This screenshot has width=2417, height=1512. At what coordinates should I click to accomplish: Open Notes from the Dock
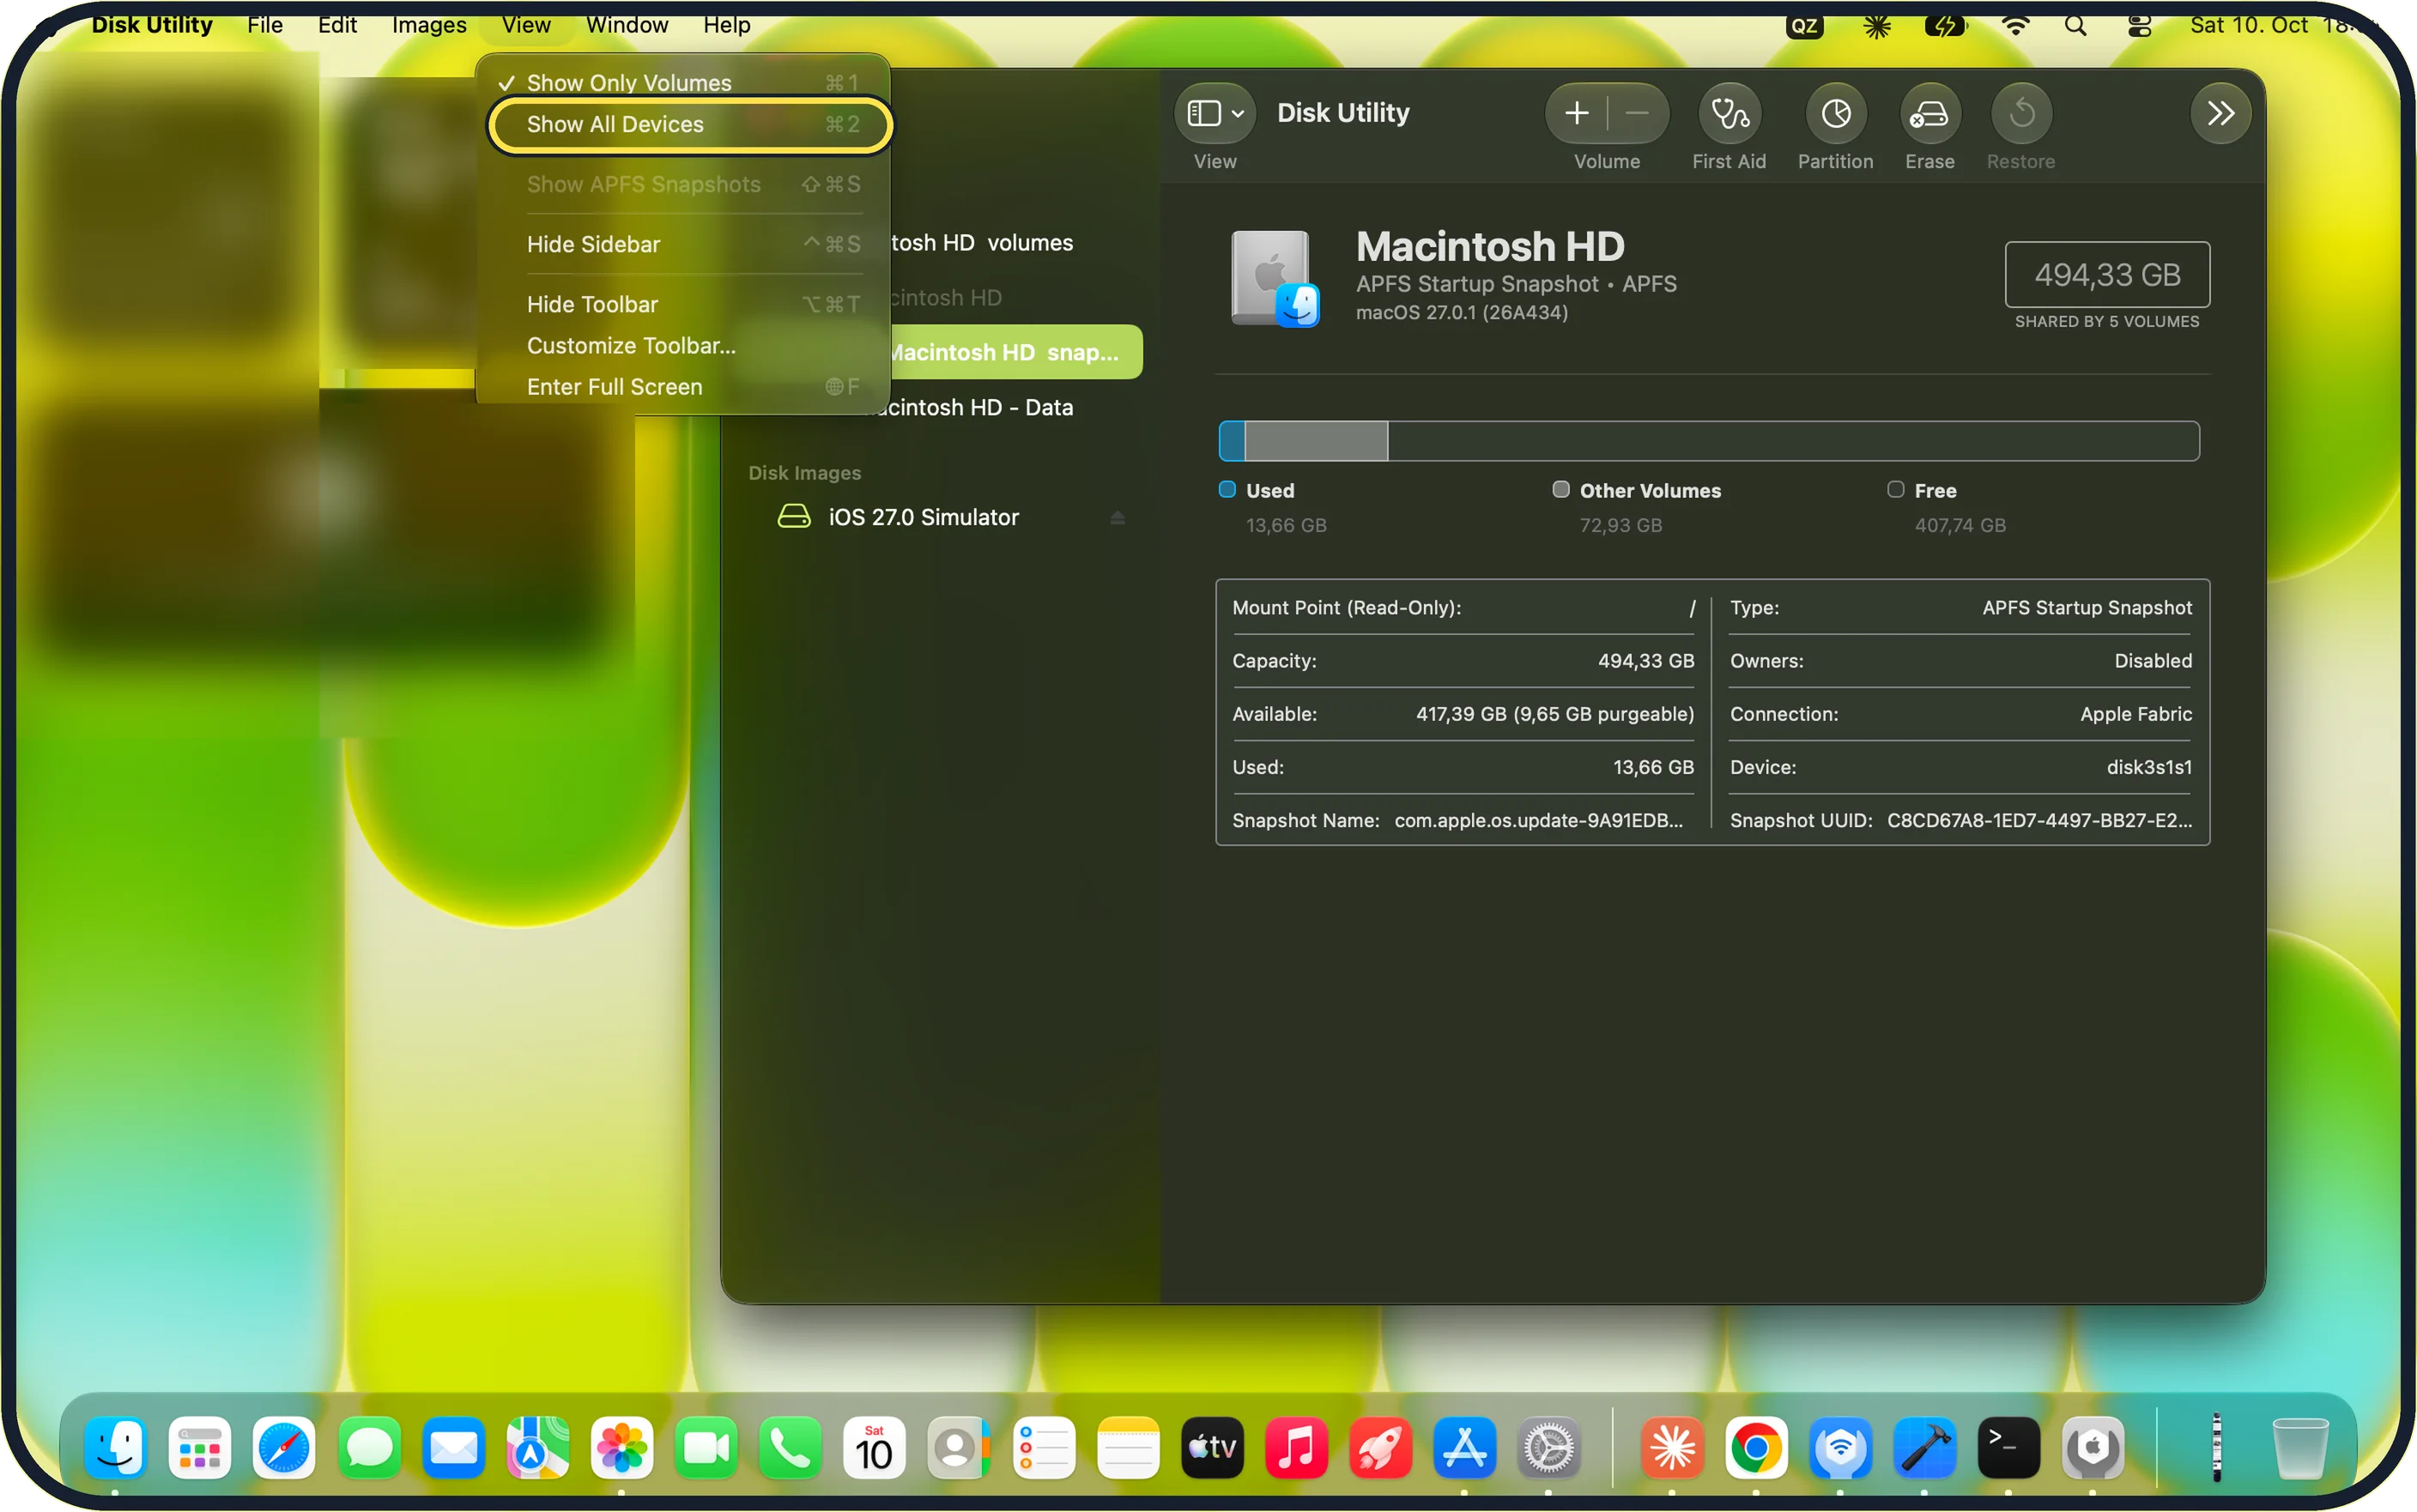pyautogui.click(x=1128, y=1449)
